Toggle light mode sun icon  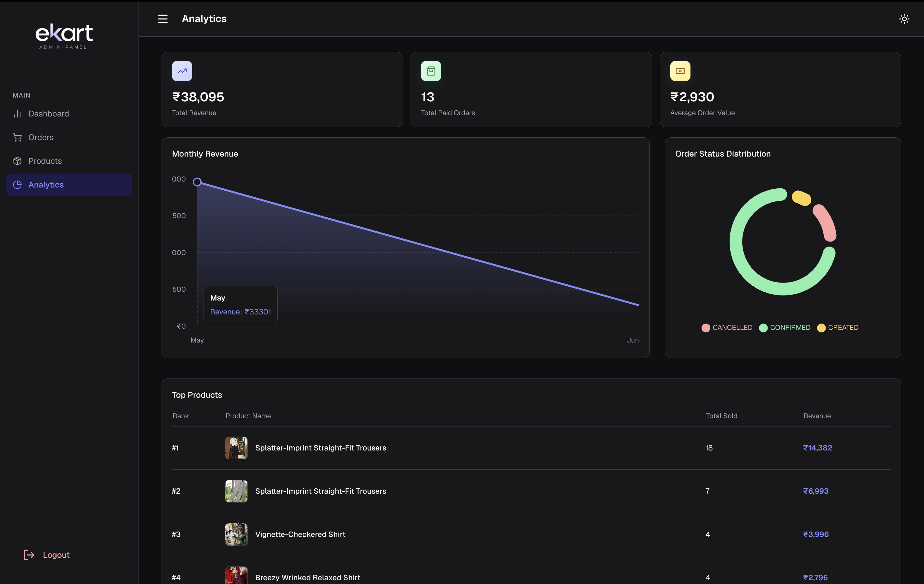point(904,19)
